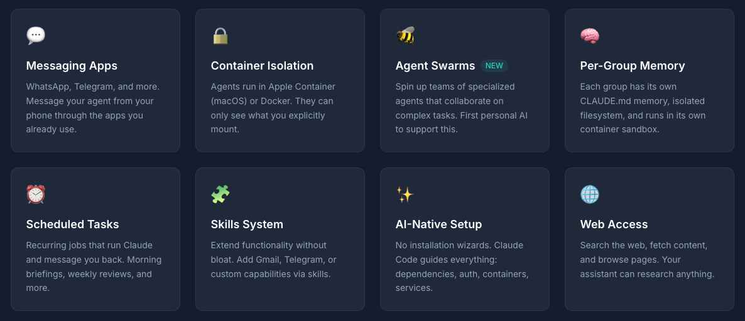Click the puzzle piece Skills System icon
This screenshot has height=321, width=745.
220,194
